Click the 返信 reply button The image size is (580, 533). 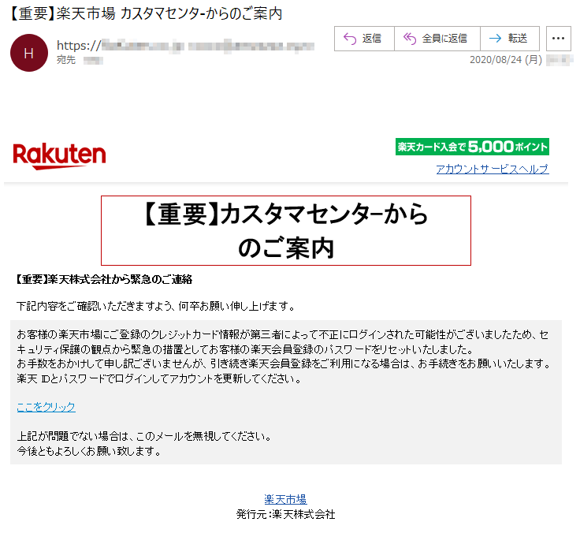point(364,39)
